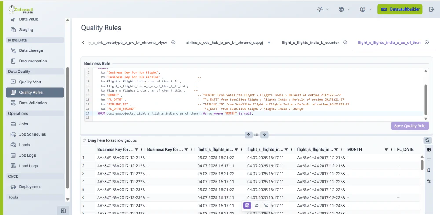Switch to flight_s_flights_india_b_counter tab
The width and height of the screenshot is (440, 215).
tap(310, 43)
